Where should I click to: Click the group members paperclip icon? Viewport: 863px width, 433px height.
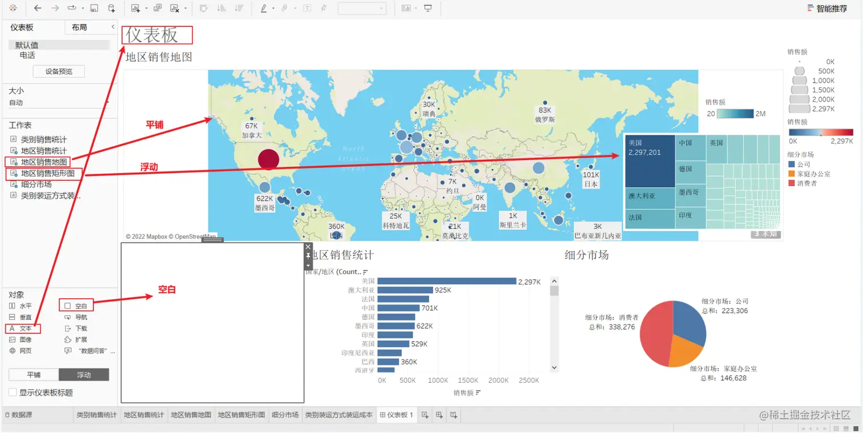click(x=284, y=8)
